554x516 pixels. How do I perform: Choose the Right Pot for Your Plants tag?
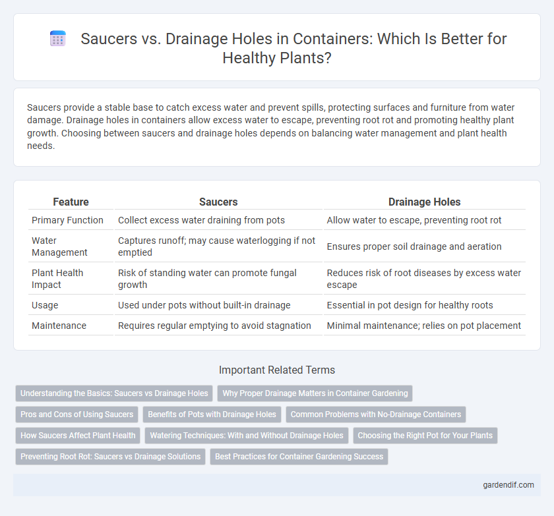[x=425, y=436]
